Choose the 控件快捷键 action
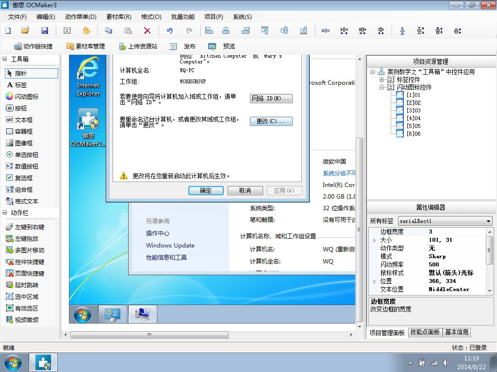 pyautogui.click(x=25, y=262)
